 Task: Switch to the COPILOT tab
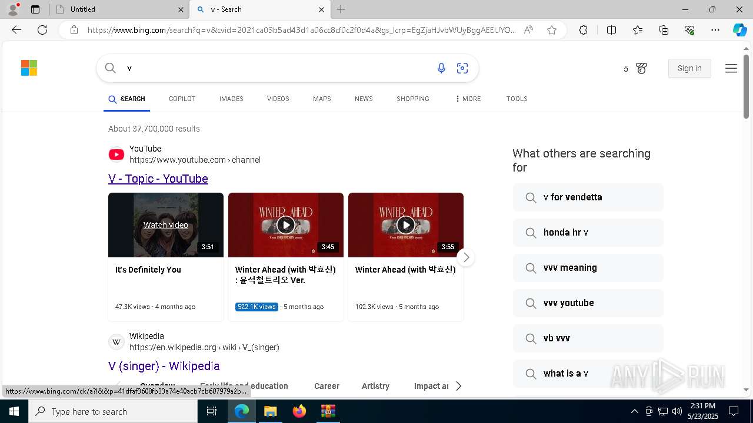click(x=182, y=99)
